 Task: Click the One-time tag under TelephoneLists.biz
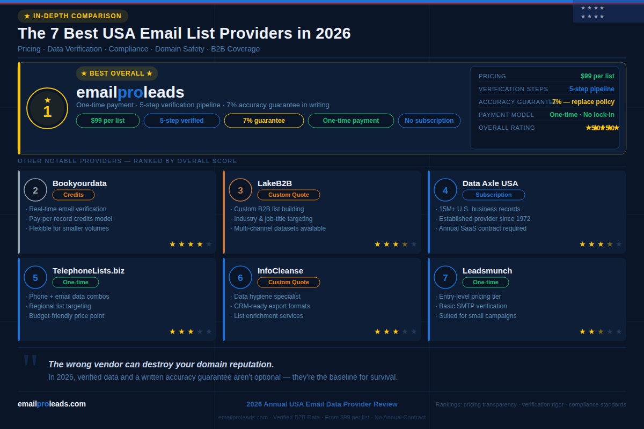(x=76, y=282)
